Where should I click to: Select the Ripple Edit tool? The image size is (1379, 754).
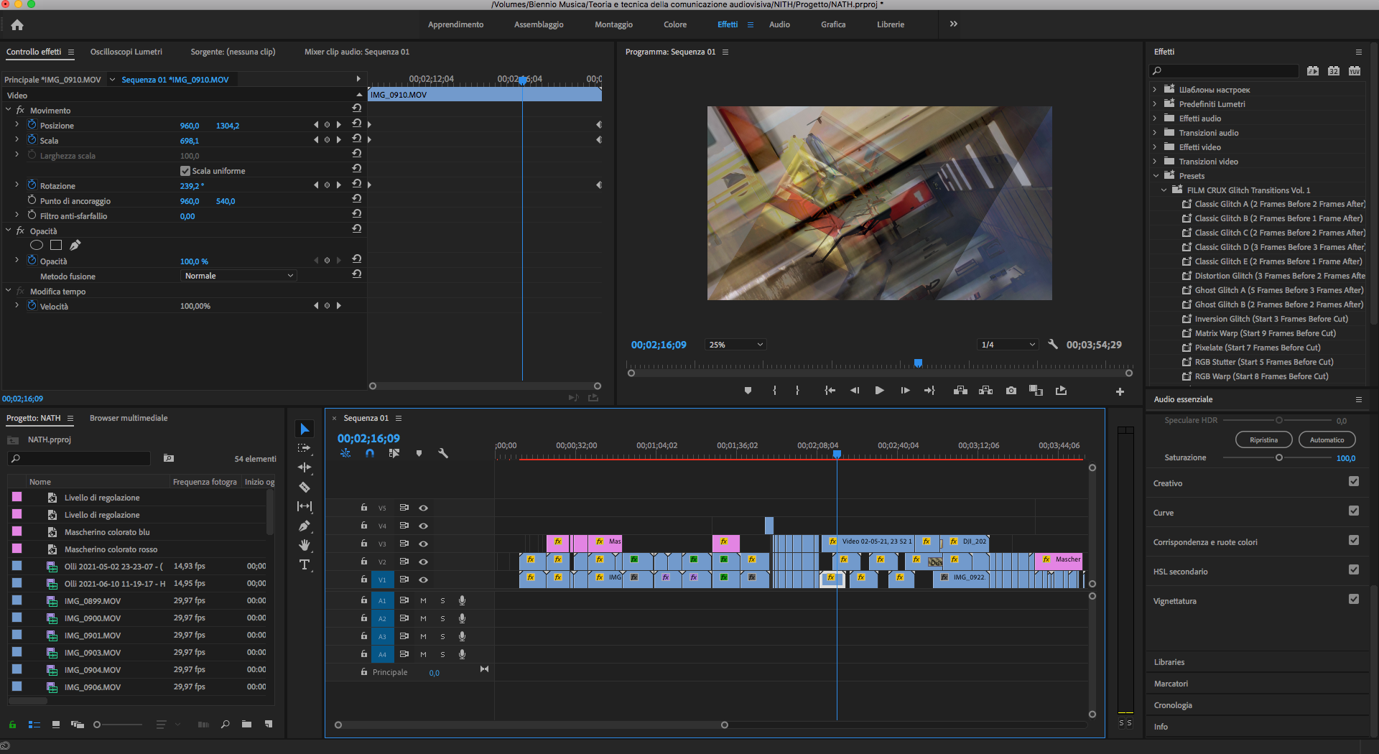coord(305,467)
